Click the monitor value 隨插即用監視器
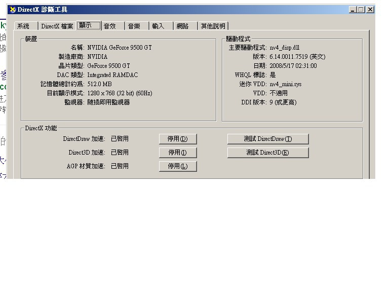 [x=108, y=102]
